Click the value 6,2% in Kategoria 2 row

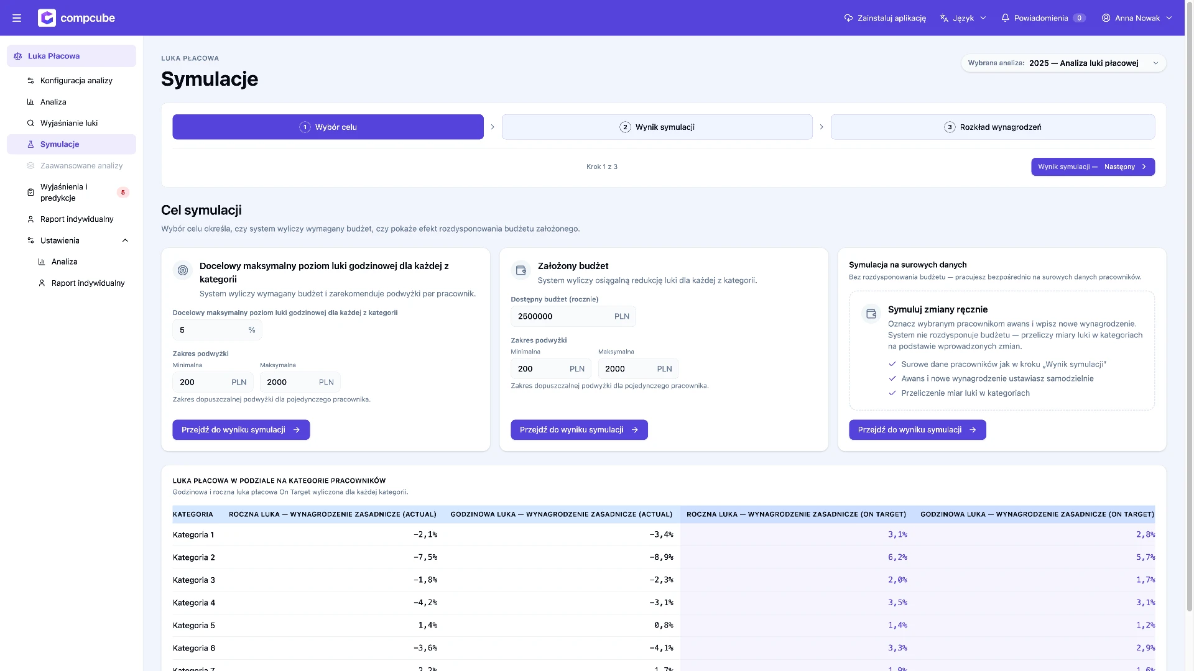(x=897, y=557)
